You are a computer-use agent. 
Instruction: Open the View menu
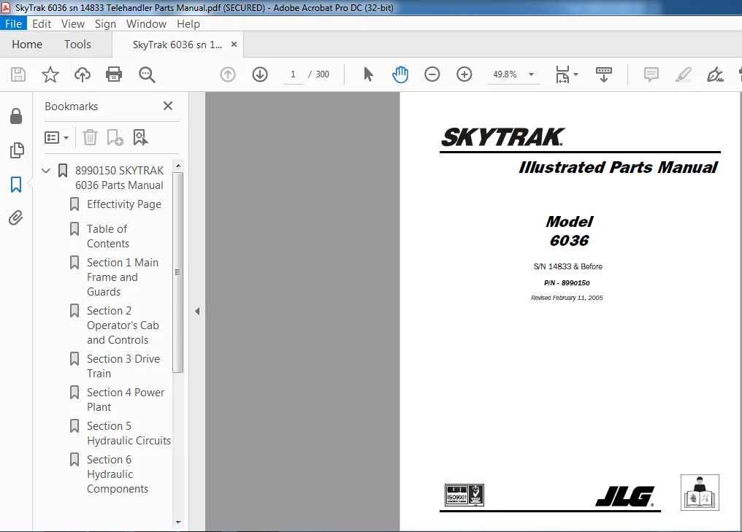point(73,23)
